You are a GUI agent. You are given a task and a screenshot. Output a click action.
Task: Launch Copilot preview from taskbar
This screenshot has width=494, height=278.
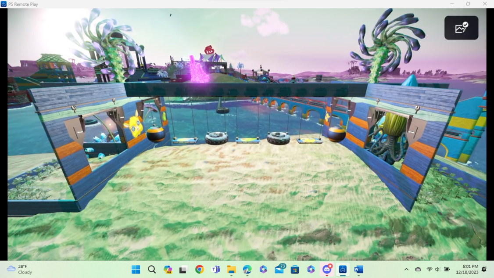point(168,269)
